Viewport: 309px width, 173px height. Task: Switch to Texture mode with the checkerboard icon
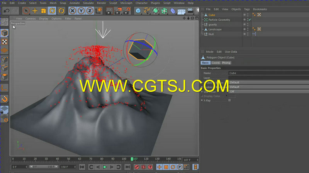point(5,42)
